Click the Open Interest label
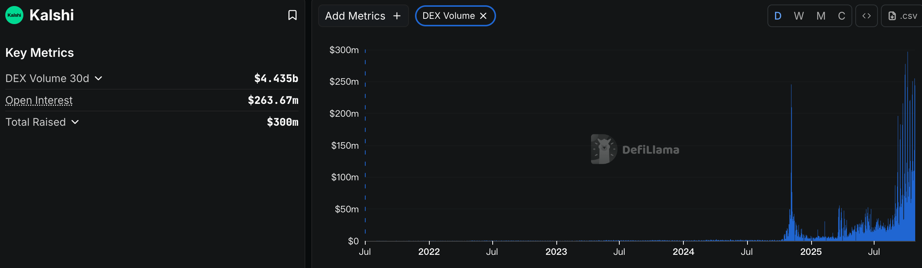 click(39, 100)
